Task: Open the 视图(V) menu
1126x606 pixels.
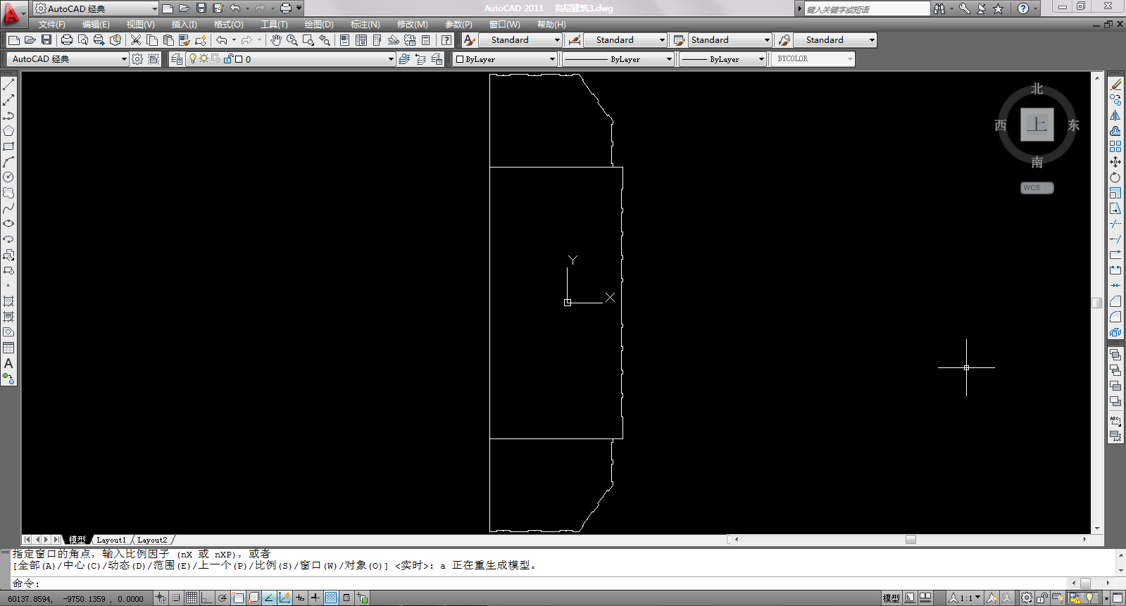Action: [141, 25]
